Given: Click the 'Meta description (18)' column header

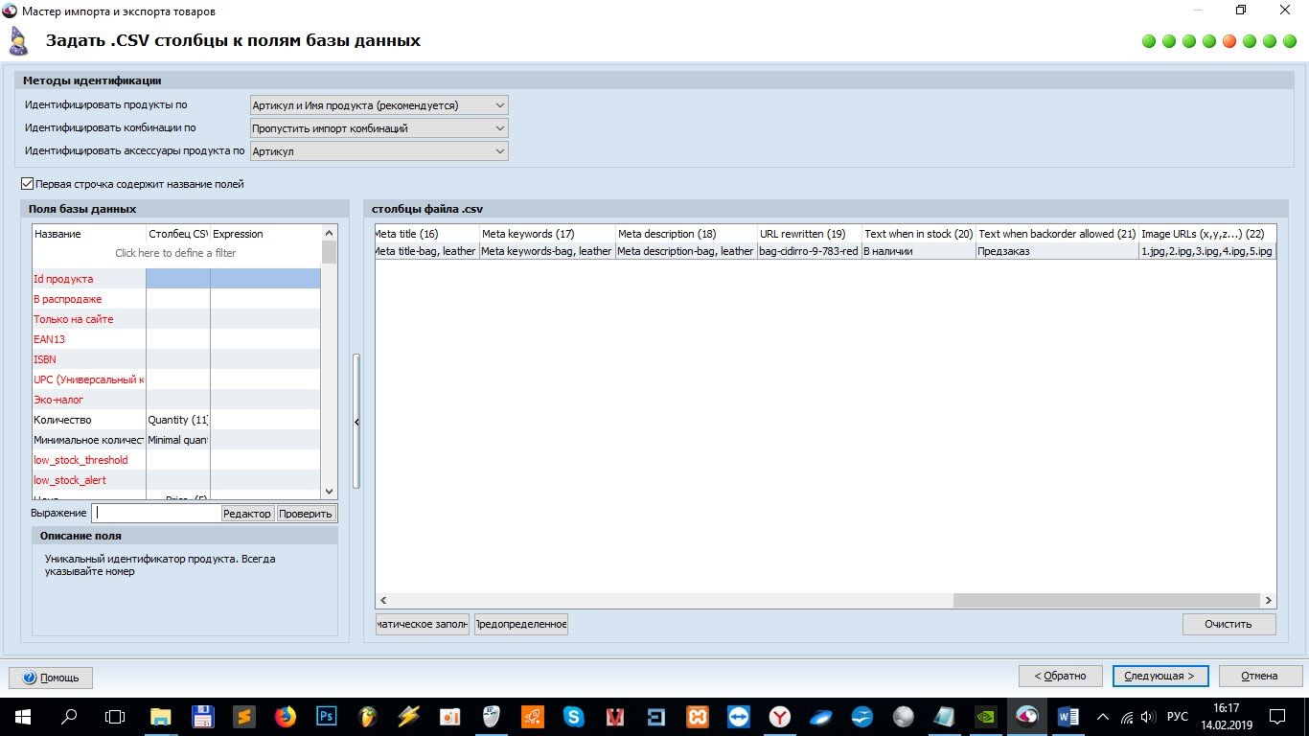Looking at the screenshot, I should coord(686,234).
